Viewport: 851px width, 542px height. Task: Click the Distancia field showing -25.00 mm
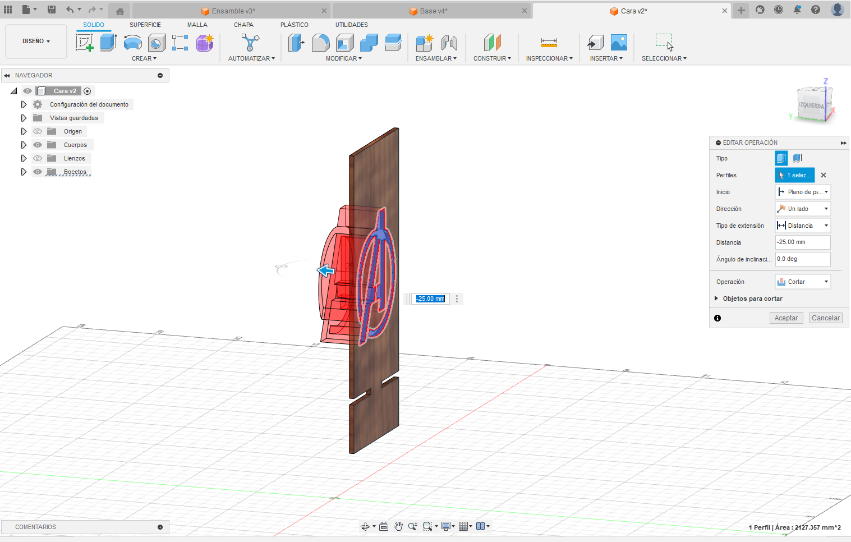802,242
